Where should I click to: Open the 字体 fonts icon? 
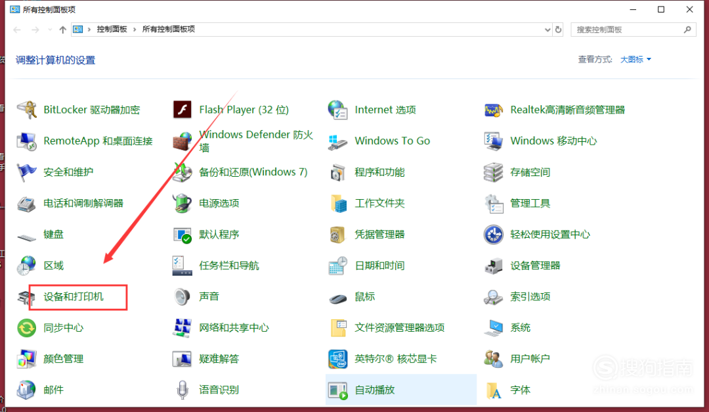[x=493, y=390]
